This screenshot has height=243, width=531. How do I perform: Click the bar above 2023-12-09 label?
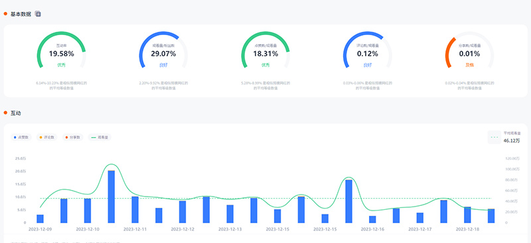pyautogui.click(x=40, y=219)
